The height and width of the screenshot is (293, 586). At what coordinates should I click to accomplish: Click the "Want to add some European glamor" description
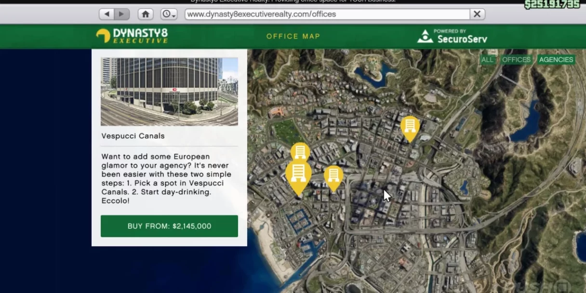coord(166,178)
